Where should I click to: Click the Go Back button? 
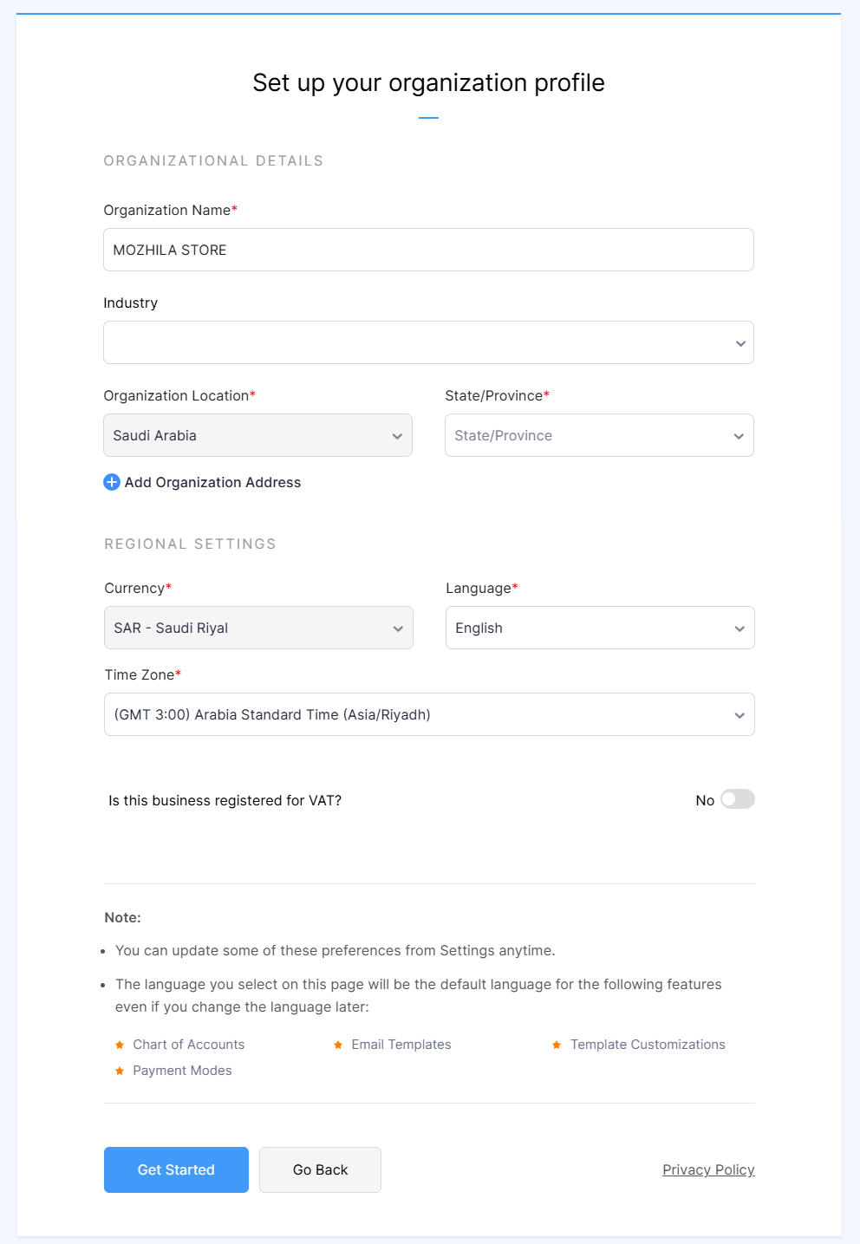[320, 1169]
